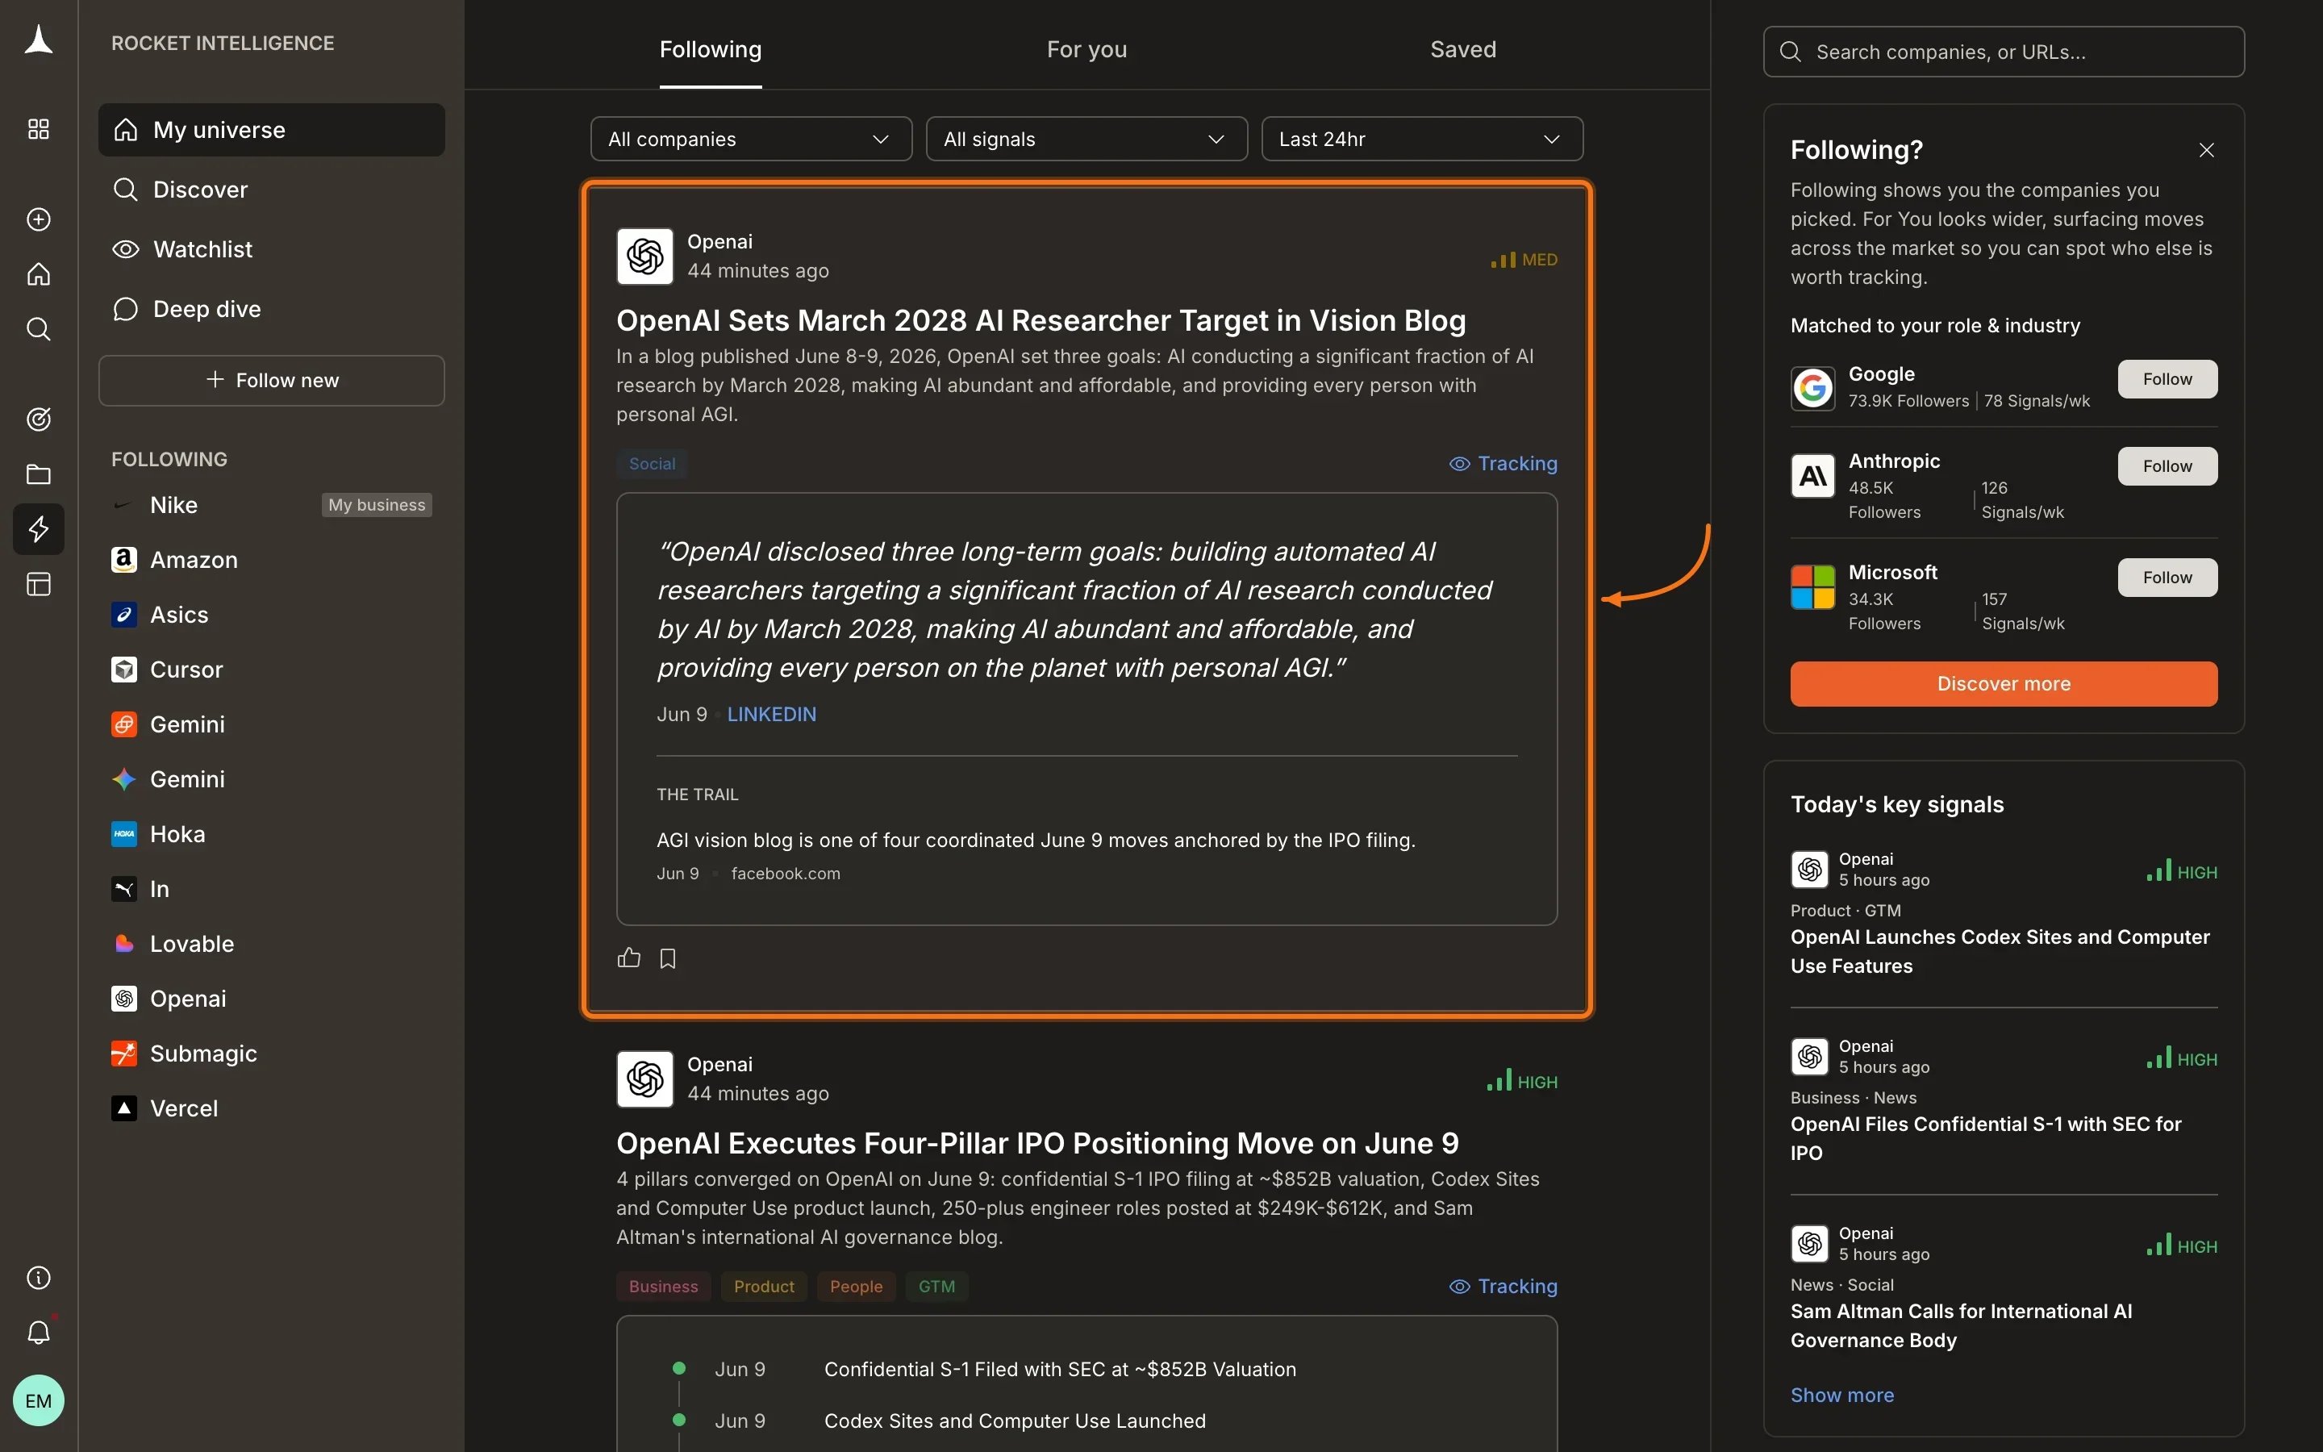Select Vercel in the following list
The height and width of the screenshot is (1452, 2323).
click(x=272, y=1108)
